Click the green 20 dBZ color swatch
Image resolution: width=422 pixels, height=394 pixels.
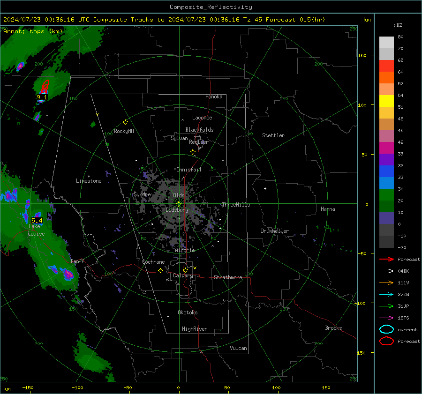386,206
